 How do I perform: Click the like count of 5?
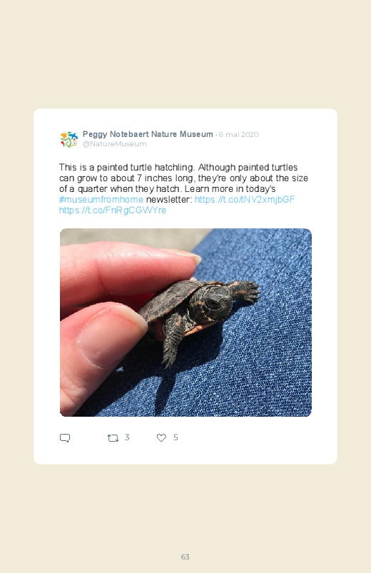[x=176, y=437]
